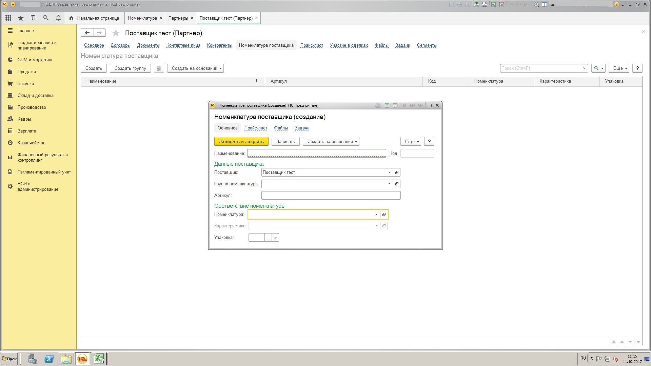651x366 pixels.
Task: Expand the Поставщик dropdown arrow
Action: pos(389,172)
